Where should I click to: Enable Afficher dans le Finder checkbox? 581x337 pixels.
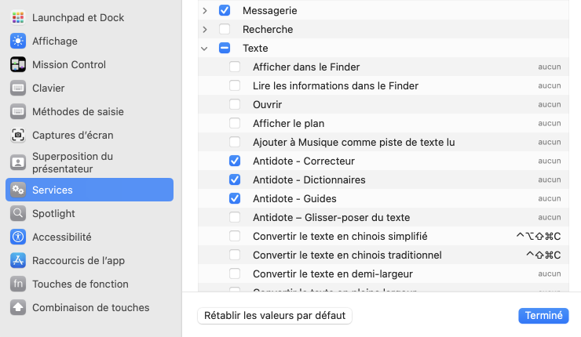pos(235,67)
